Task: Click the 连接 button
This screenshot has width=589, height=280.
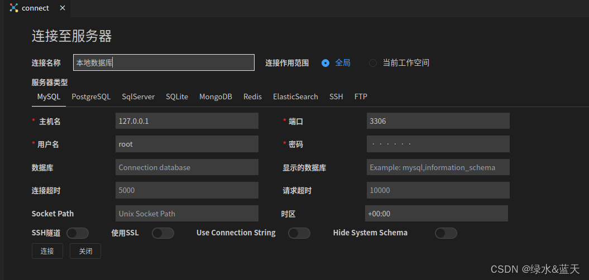Action: click(47, 251)
